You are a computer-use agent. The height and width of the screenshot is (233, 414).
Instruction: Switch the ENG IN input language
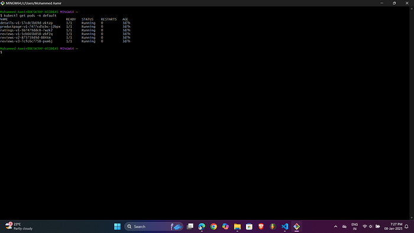point(355,226)
